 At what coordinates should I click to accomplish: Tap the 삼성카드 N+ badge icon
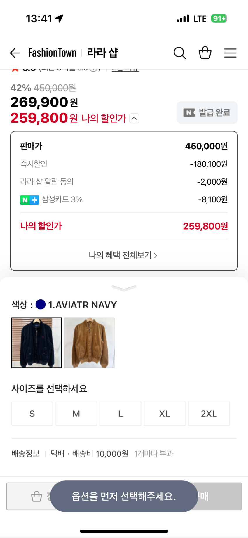click(x=29, y=200)
